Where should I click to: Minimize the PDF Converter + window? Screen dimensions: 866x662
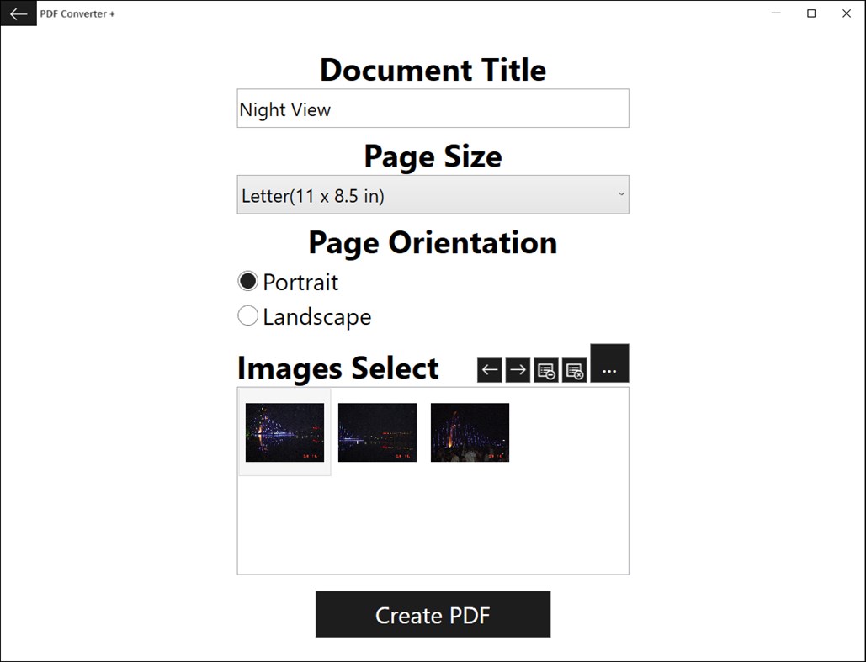[x=775, y=13]
